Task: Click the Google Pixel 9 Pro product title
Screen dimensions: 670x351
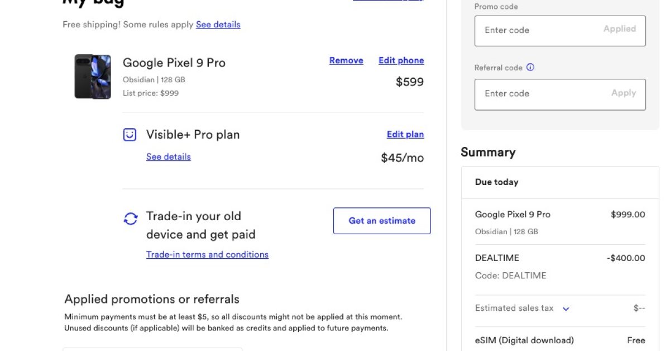Action: (174, 63)
